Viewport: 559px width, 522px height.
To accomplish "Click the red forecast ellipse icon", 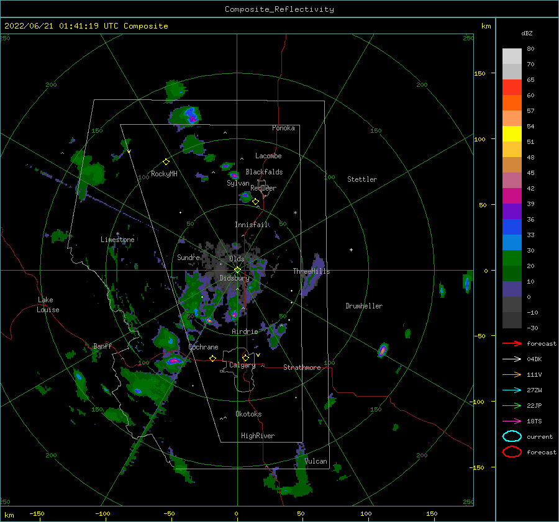I will [512, 452].
